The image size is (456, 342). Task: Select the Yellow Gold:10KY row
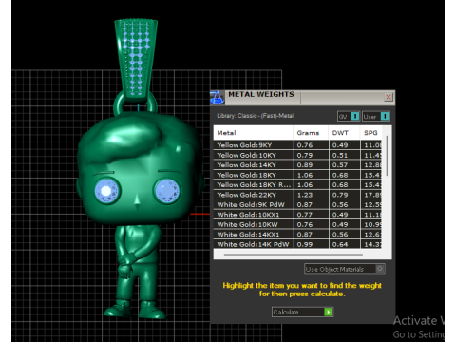[297, 155]
